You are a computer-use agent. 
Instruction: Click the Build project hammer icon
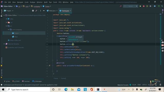point(121,6)
